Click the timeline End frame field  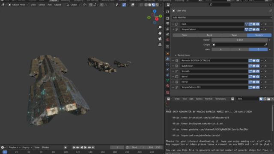click(155, 147)
